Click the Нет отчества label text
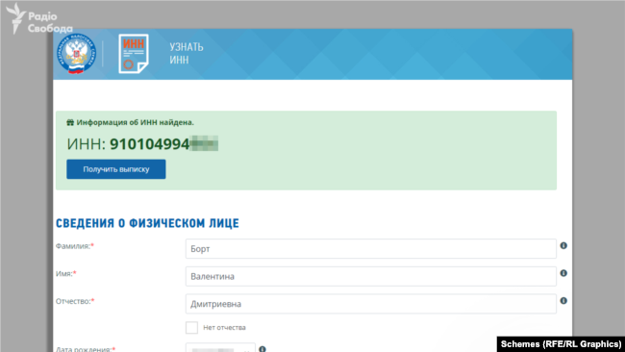 click(224, 328)
